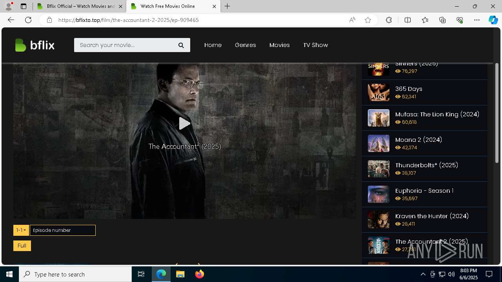This screenshot has height=282, width=502.
Task: View site information lock icon
Action: tap(49, 20)
